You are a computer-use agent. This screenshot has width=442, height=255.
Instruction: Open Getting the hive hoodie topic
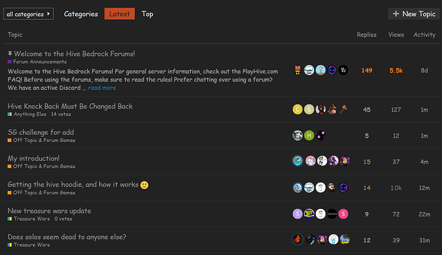[73, 185]
